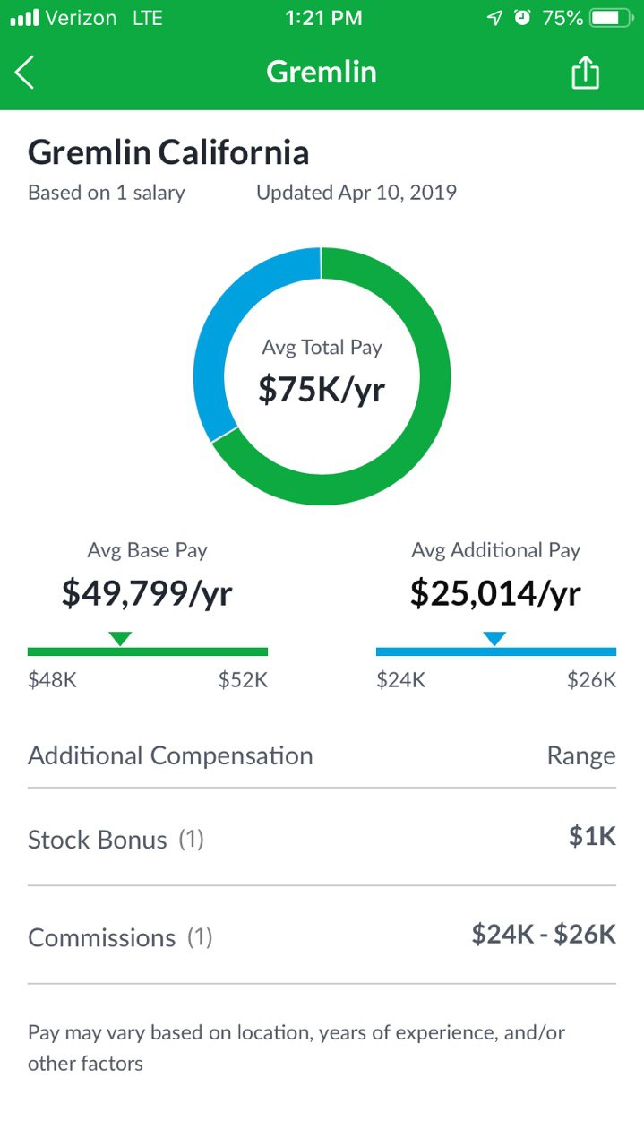The width and height of the screenshot is (644, 1147).
Task: Select the Commissions row
Action: pyautogui.click(x=322, y=936)
